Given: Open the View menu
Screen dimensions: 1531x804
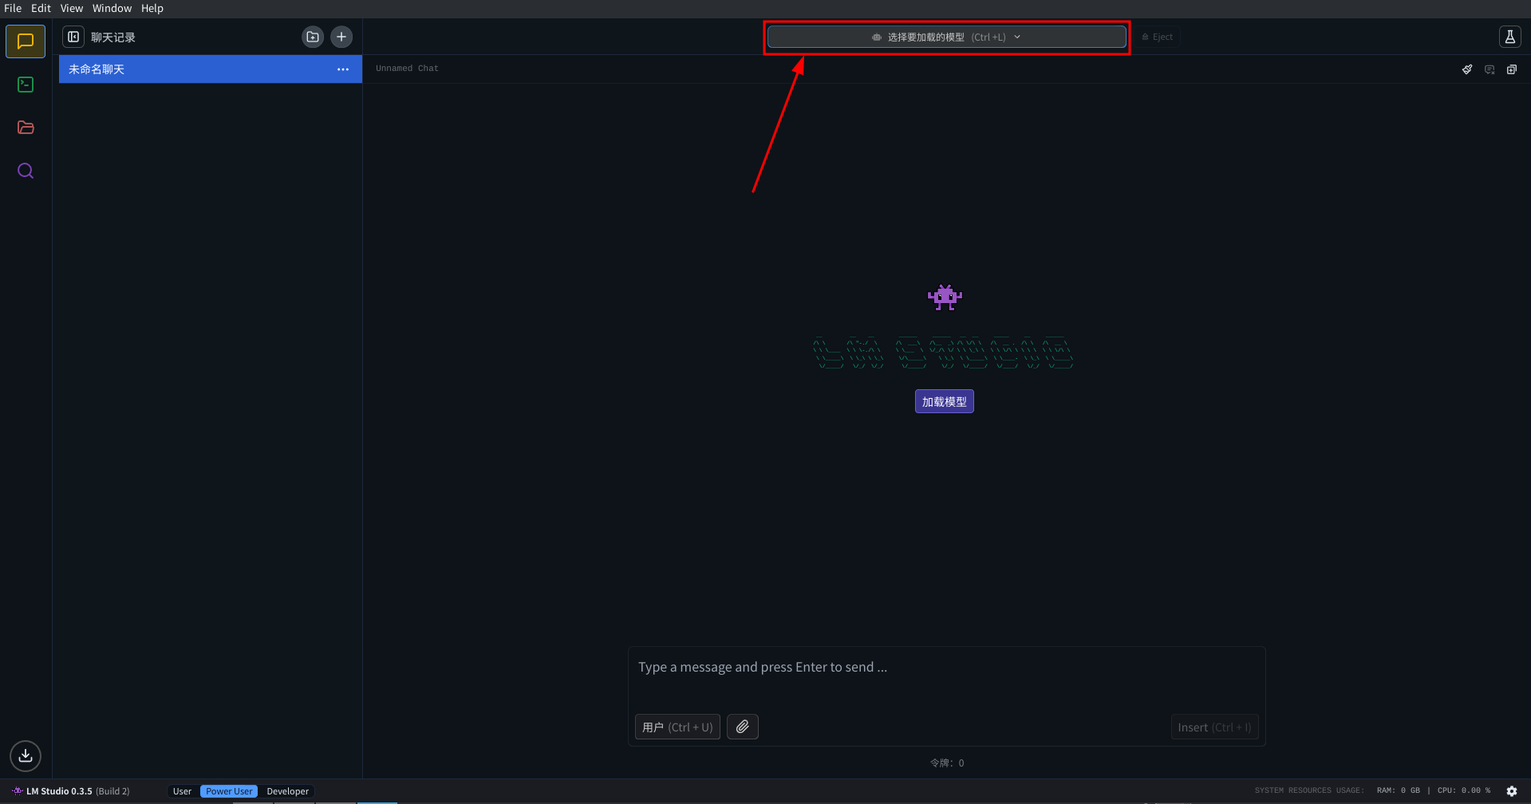Looking at the screenshot, I should click(72, 8).
